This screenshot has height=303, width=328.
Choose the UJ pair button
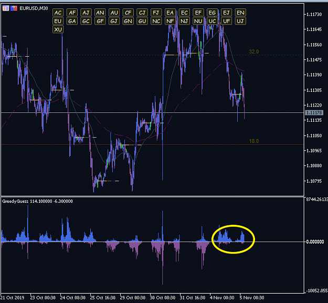pyautogui.click(x=240, y=21)
